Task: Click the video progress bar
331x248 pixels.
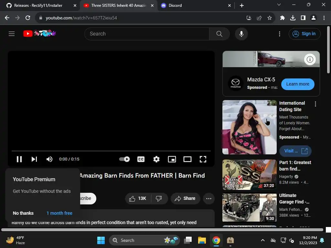Action: click(111, 151)
